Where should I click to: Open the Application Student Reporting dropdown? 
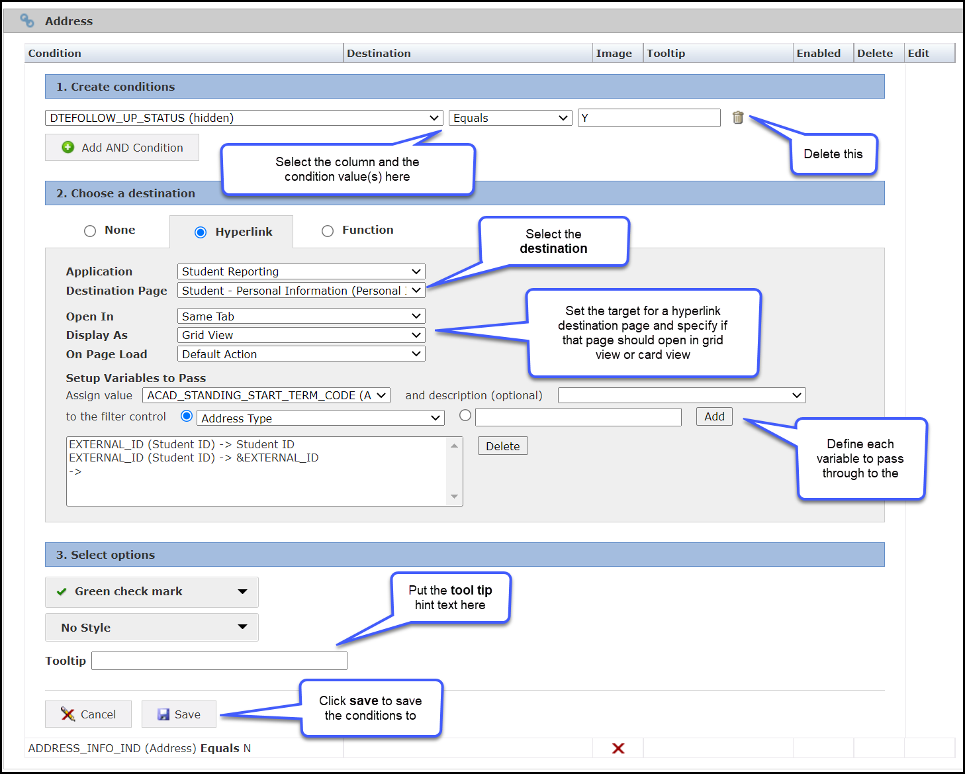(301, 271)
